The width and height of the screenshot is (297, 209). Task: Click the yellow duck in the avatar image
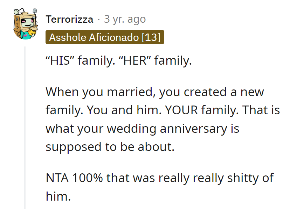(x=31, y=33)
